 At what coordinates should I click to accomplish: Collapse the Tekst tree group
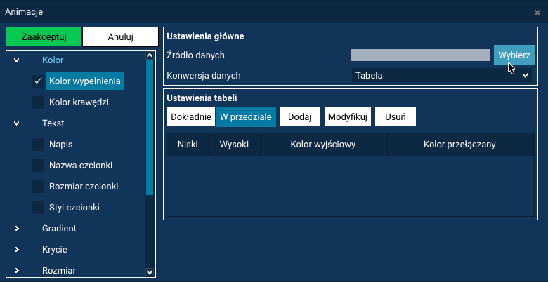coord(16,123)
